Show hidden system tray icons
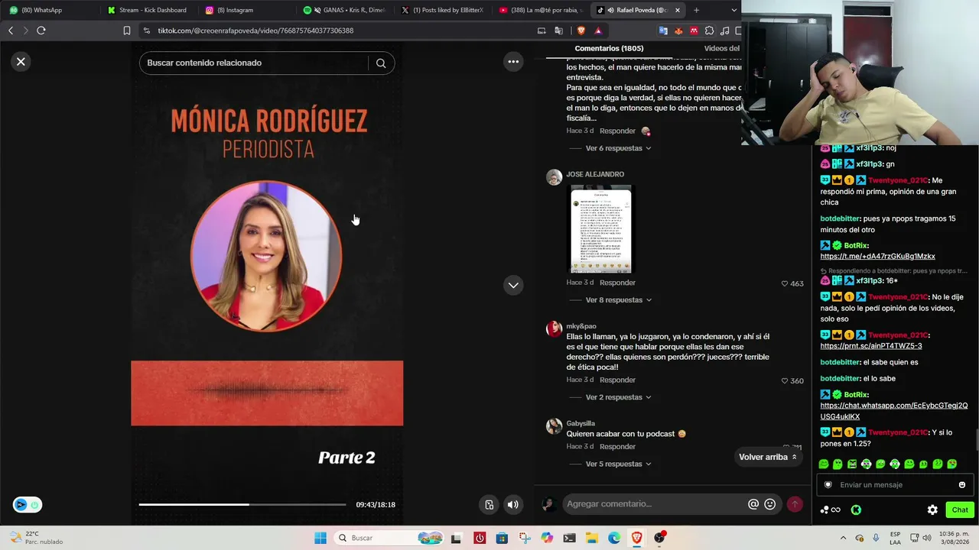The height and width of the screenshot is (550, 979). click(843, 538)
